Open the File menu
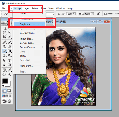Image resolution: width=119 pixels, height=117 pixels. tap(3, 8)
